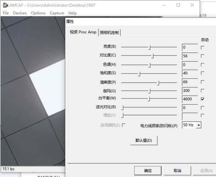This screenshot has height=177, width=216.
Task: Enable auto checkbox for 对比度(C)
Action: click(203, 56)
